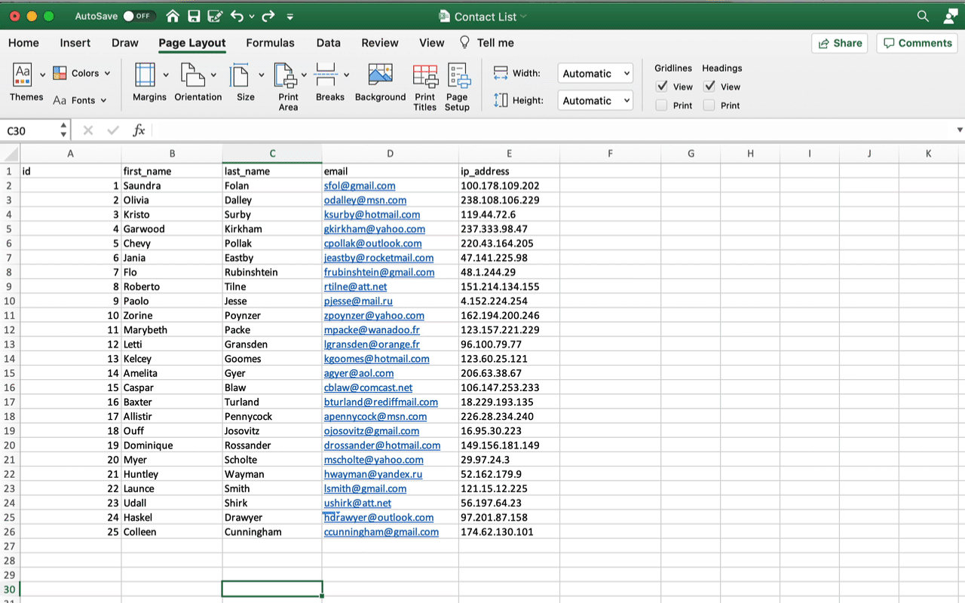965x603 pixels.
Task: Open the Comments pane
Action: (918, 43)
